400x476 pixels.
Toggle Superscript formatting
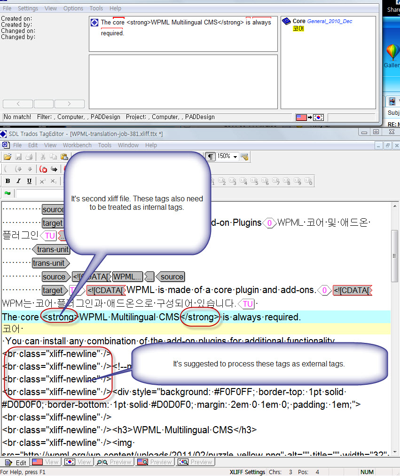[43, 181]
